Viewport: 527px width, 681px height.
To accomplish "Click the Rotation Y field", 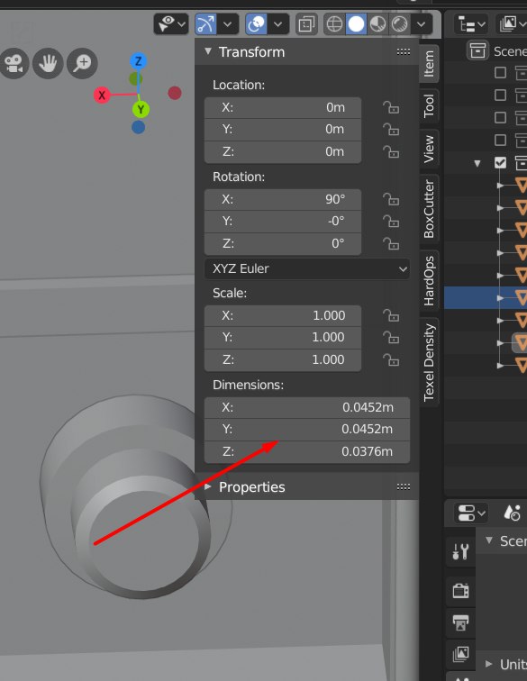I will [x=283, y=222].
